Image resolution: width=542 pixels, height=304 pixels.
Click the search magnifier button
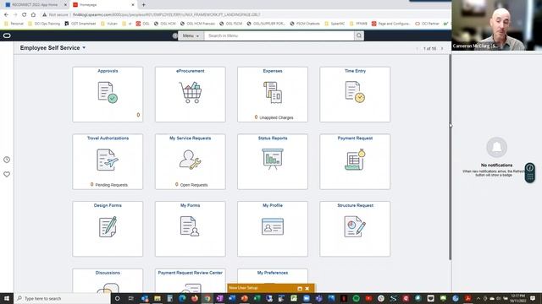(359, 35)
